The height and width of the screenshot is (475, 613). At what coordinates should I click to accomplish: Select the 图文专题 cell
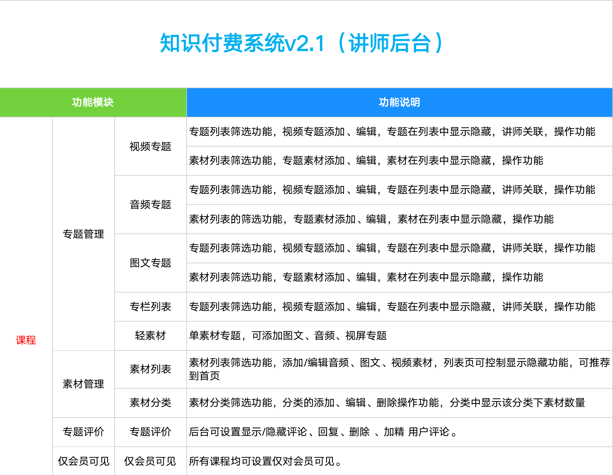tap(150, 263)
